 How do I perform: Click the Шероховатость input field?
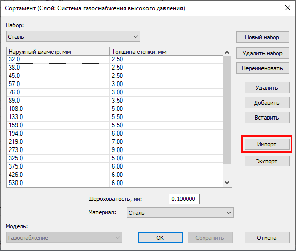click(184, 199)
